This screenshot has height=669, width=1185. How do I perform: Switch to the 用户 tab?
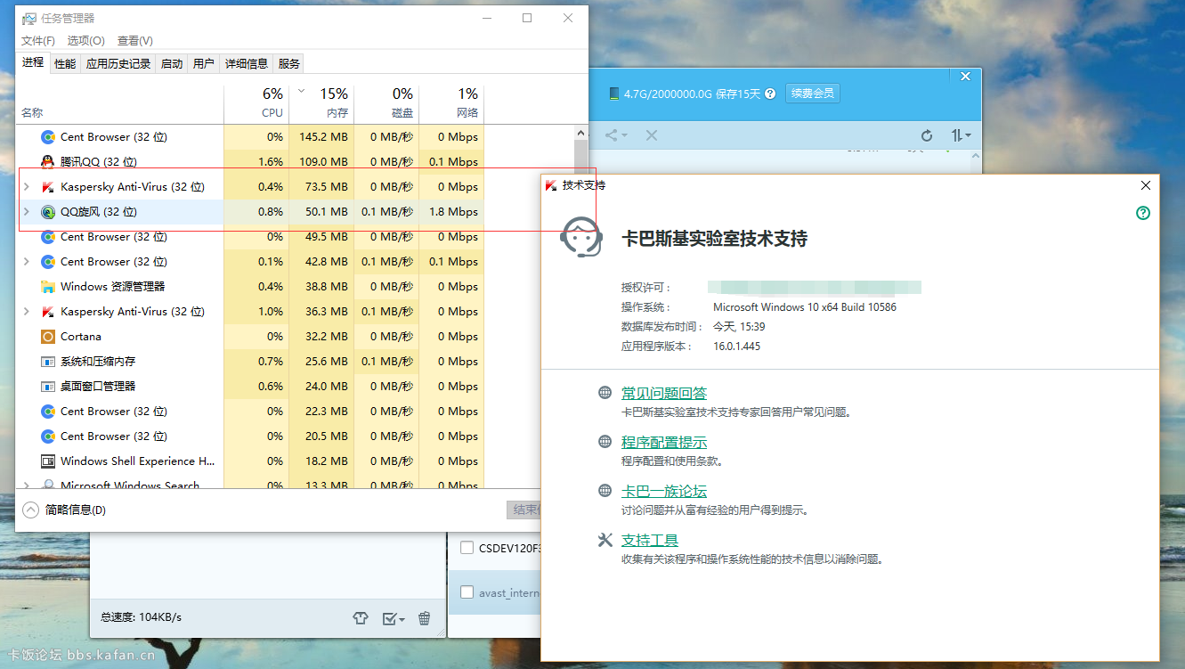pyautogui.click(x=204, y=63)
